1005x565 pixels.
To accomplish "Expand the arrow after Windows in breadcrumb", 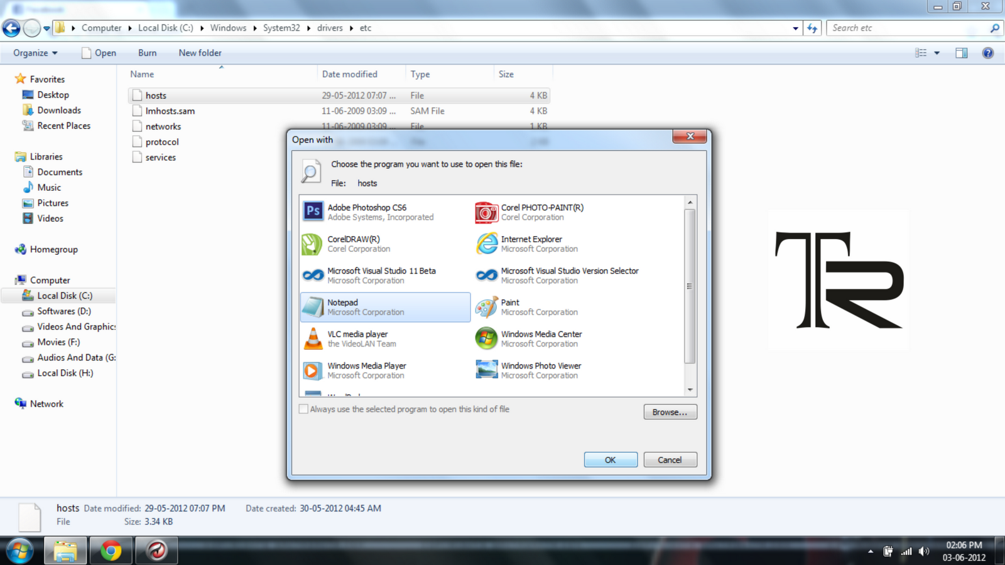I will (x=254, y=28).
